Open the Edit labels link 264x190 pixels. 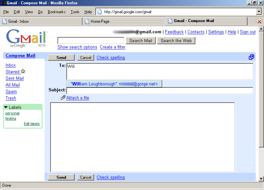pos(32,124)
